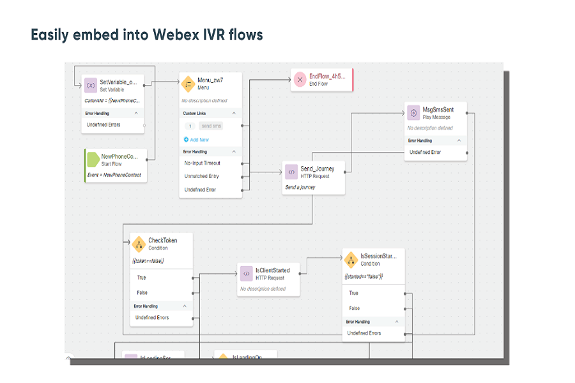Screen dimensions: 575x383
Task: Select the Send_Journey node title
Action: pos(318,169)
